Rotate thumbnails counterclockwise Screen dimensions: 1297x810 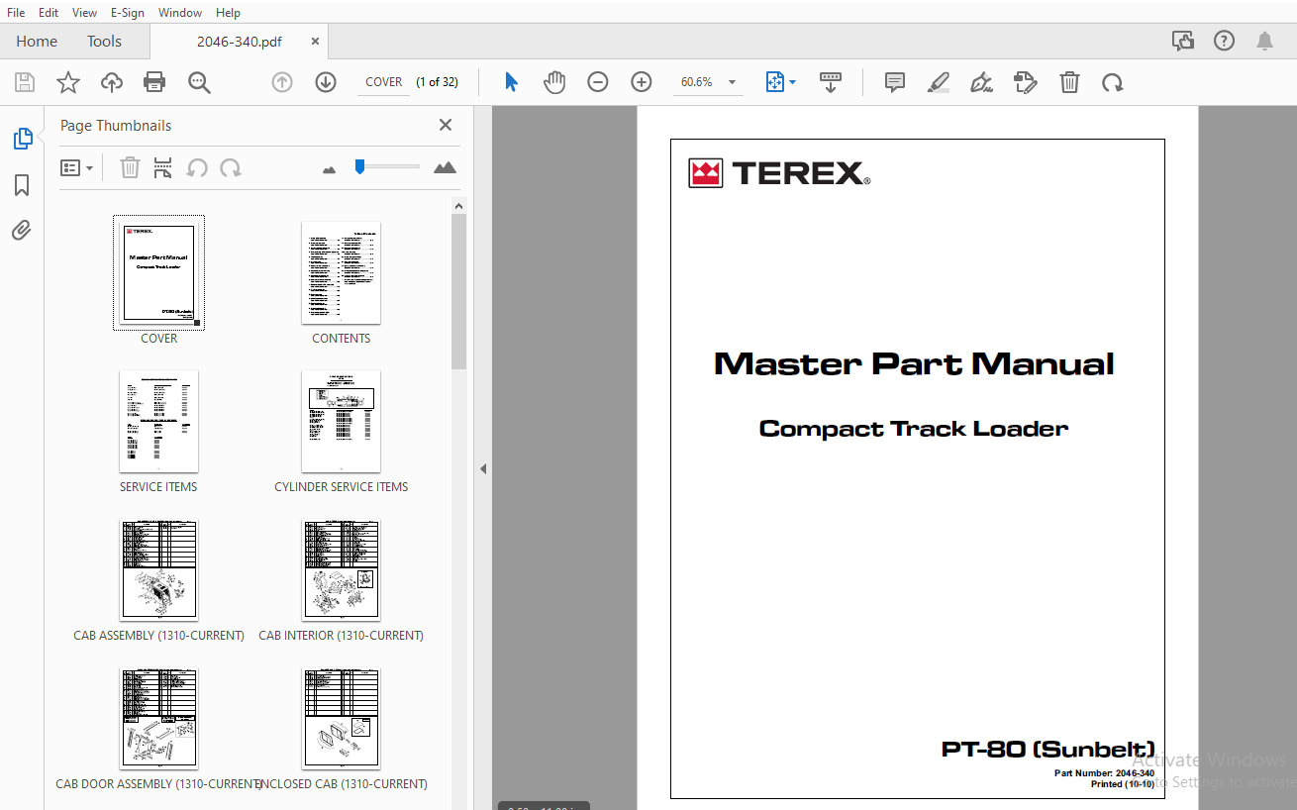click(x=197, y=167)
